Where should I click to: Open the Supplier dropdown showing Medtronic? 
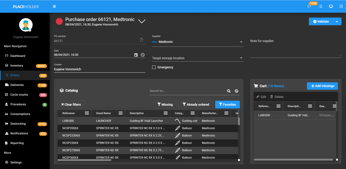coord(197,42)
